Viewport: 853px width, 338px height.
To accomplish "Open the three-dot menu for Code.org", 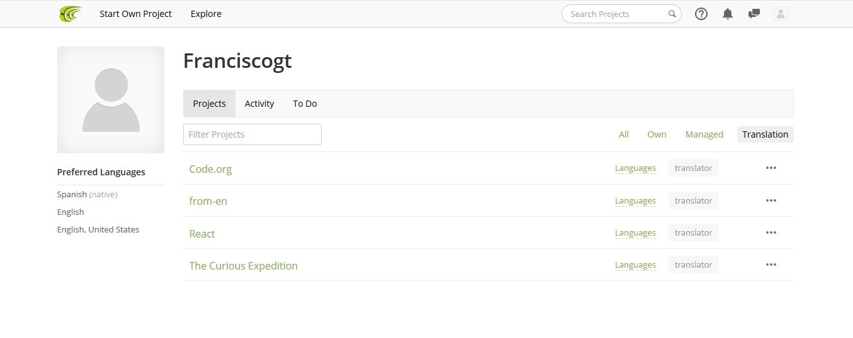I will point(771,168).
